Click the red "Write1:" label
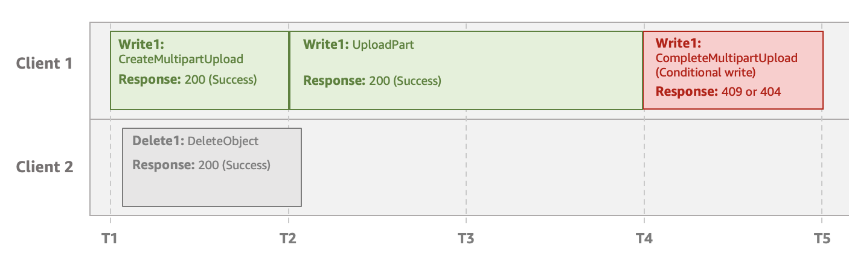Image resolution: width=849 pixels, height=271 pixels. pyautogui.click(x=678, y=44)
